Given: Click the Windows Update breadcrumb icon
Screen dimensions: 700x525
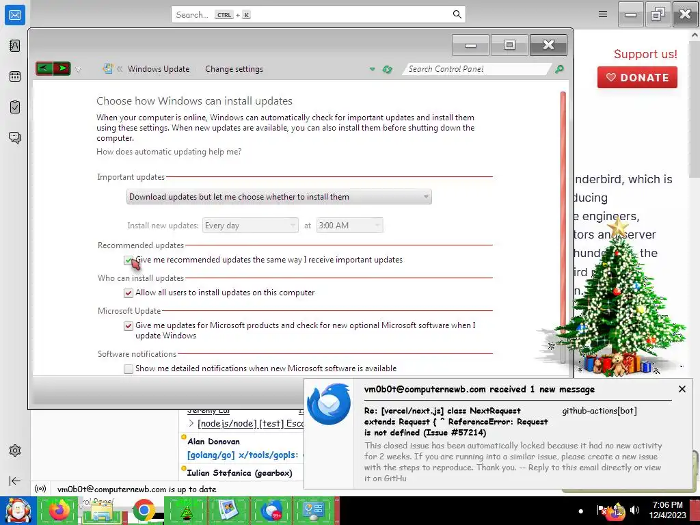Looking at the screenshot, I should [107, 68].
